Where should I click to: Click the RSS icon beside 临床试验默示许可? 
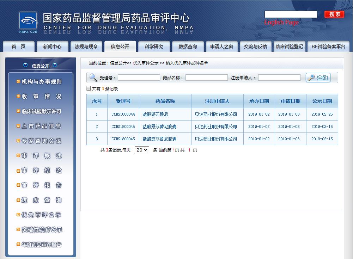click(18, 111)
